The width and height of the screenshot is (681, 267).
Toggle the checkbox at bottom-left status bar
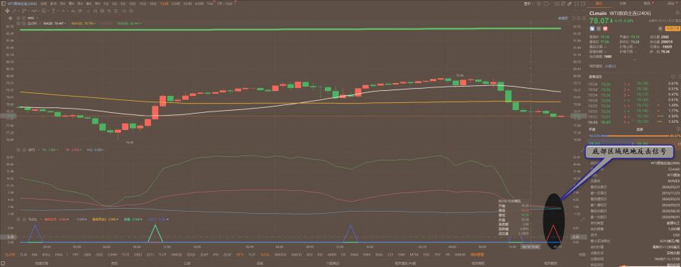3,263
